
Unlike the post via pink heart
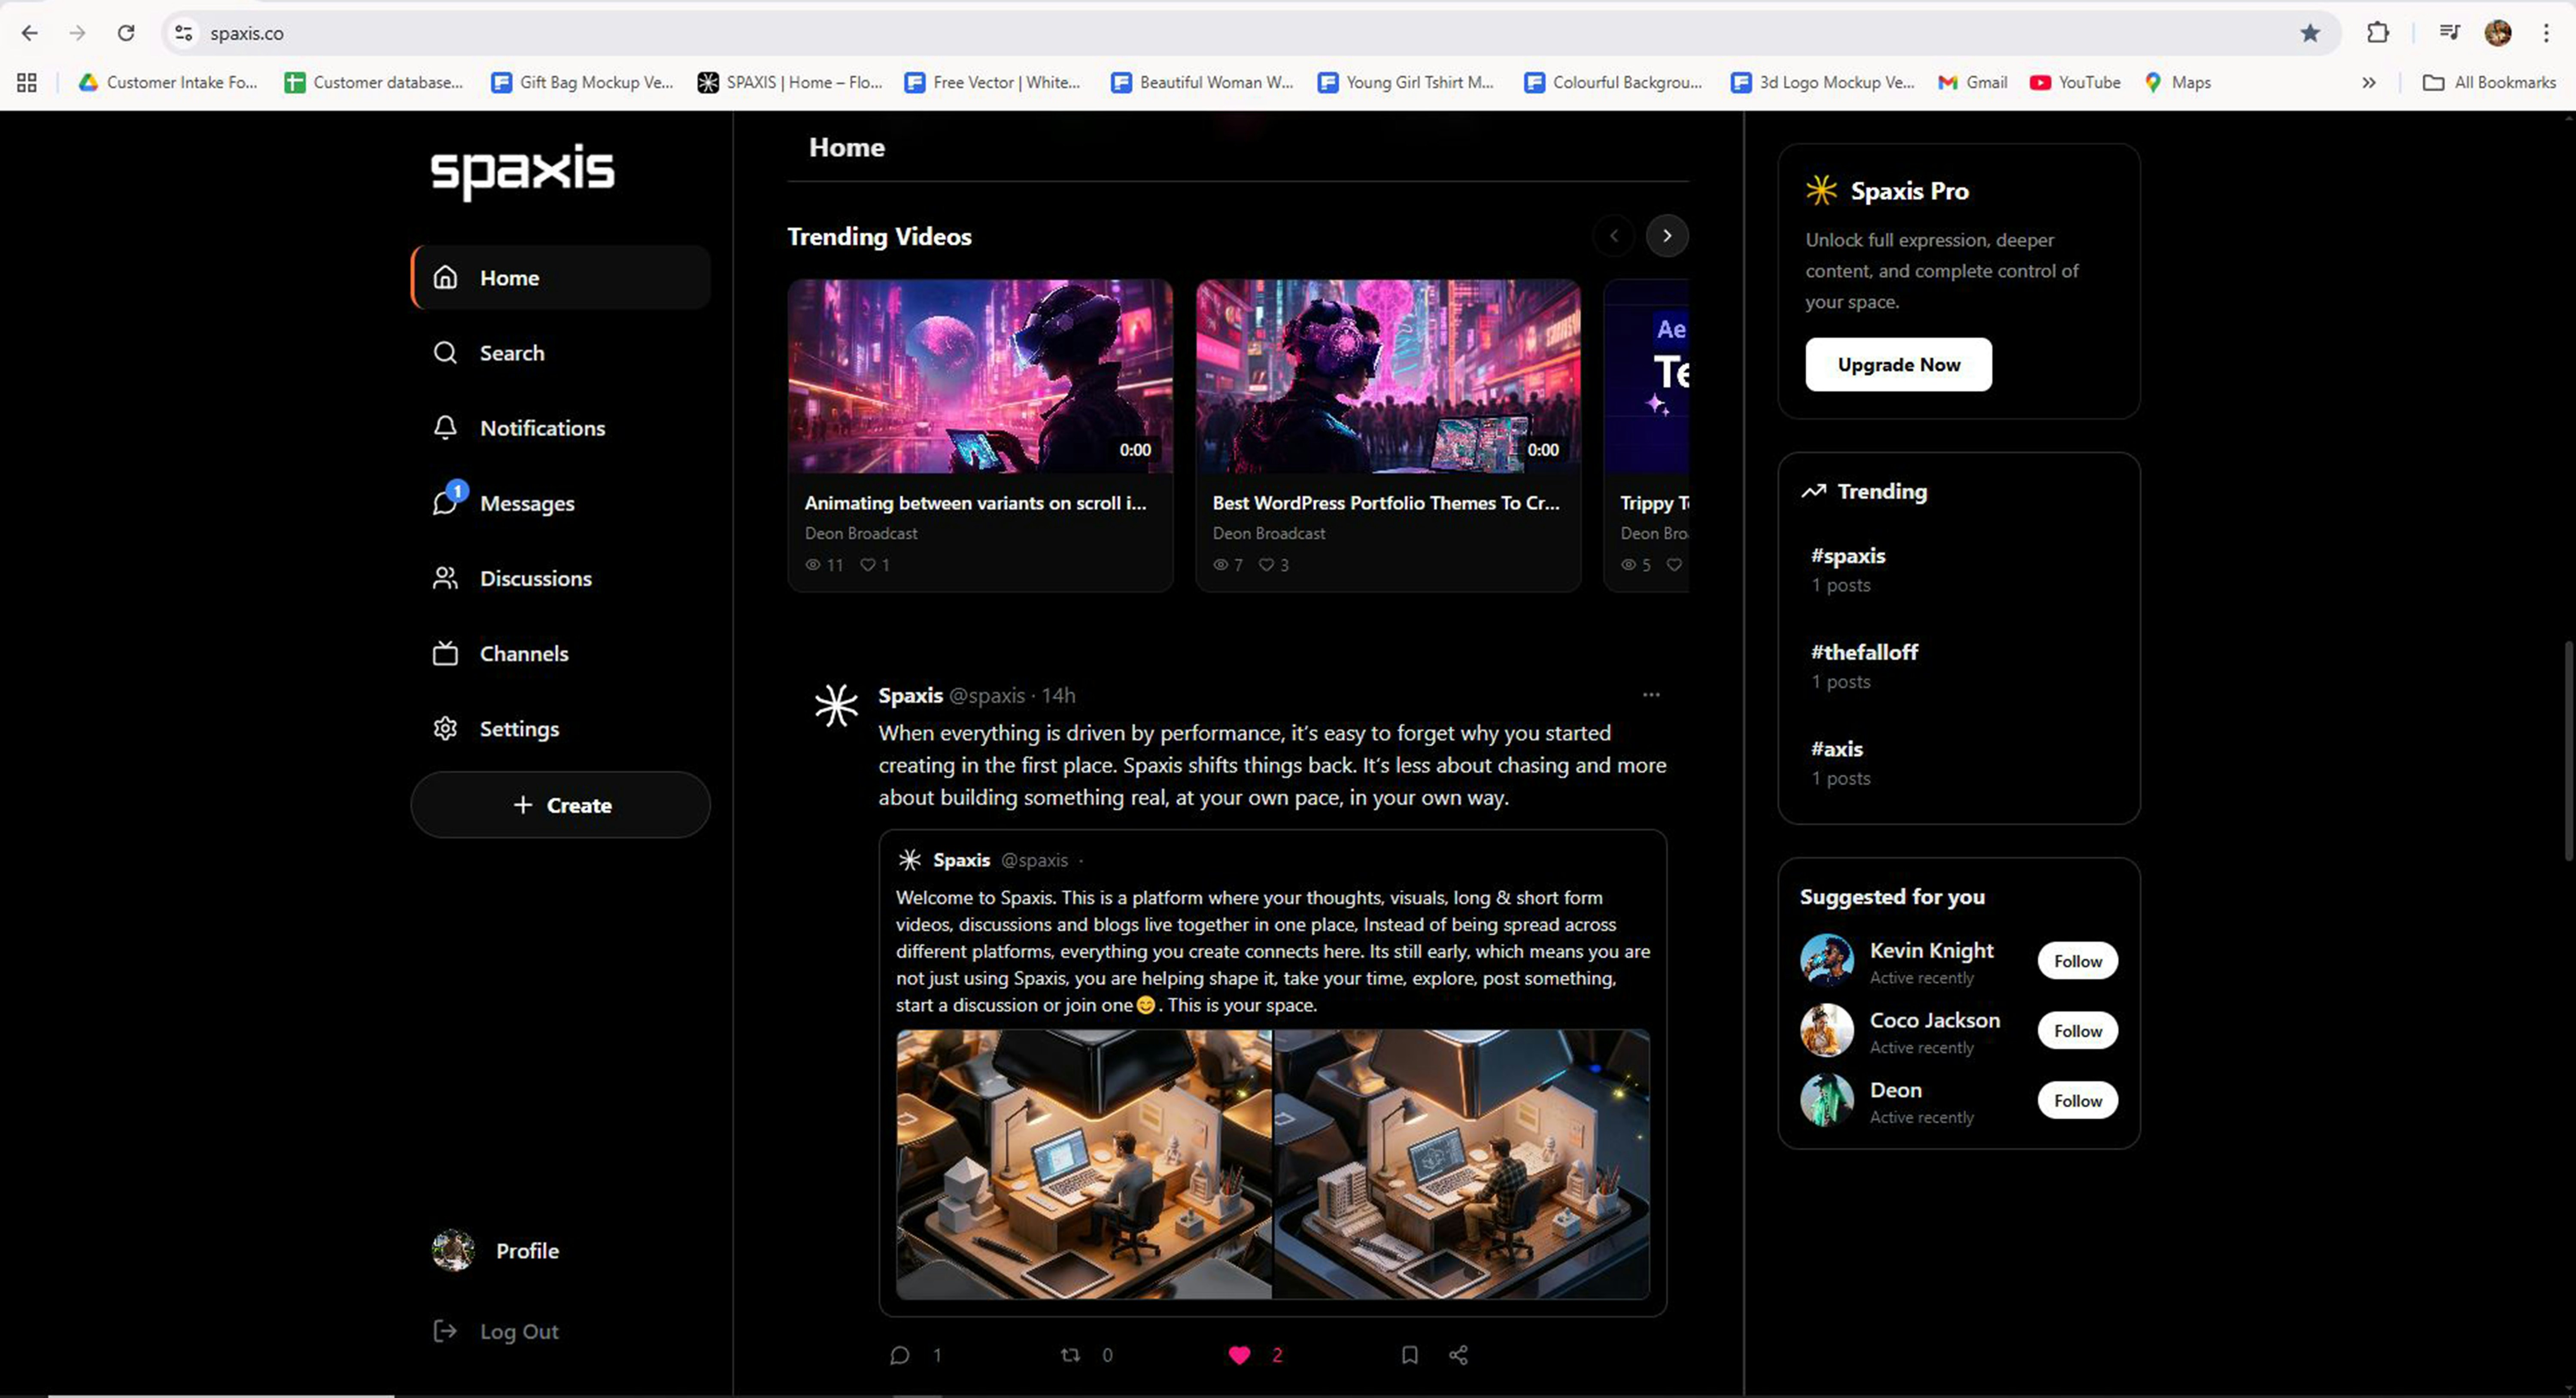(x=1239, y=1355)
